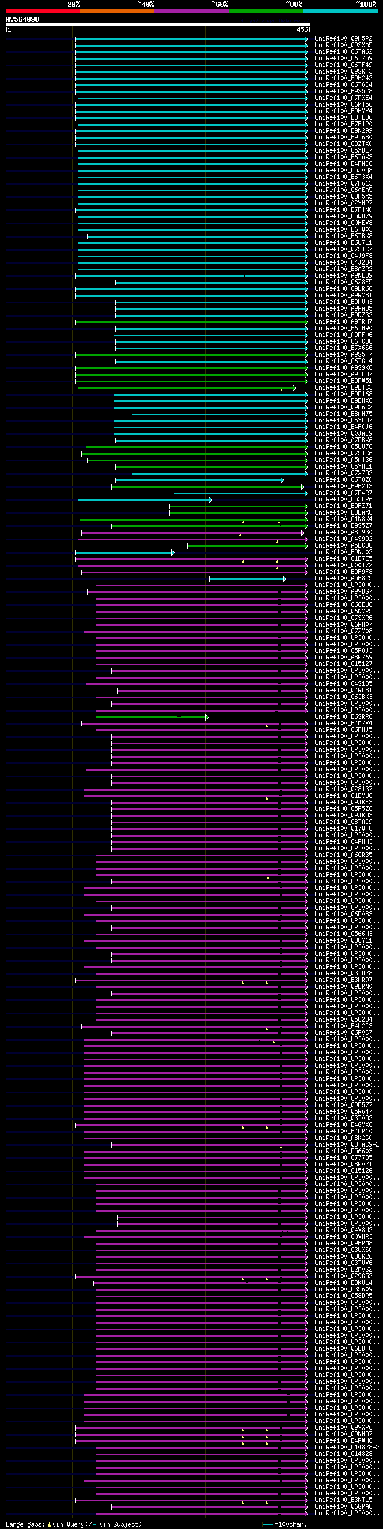Select the UniRef100_C6T8Z0 label
The image size is (383, 1529).
(x=344, y=480)
